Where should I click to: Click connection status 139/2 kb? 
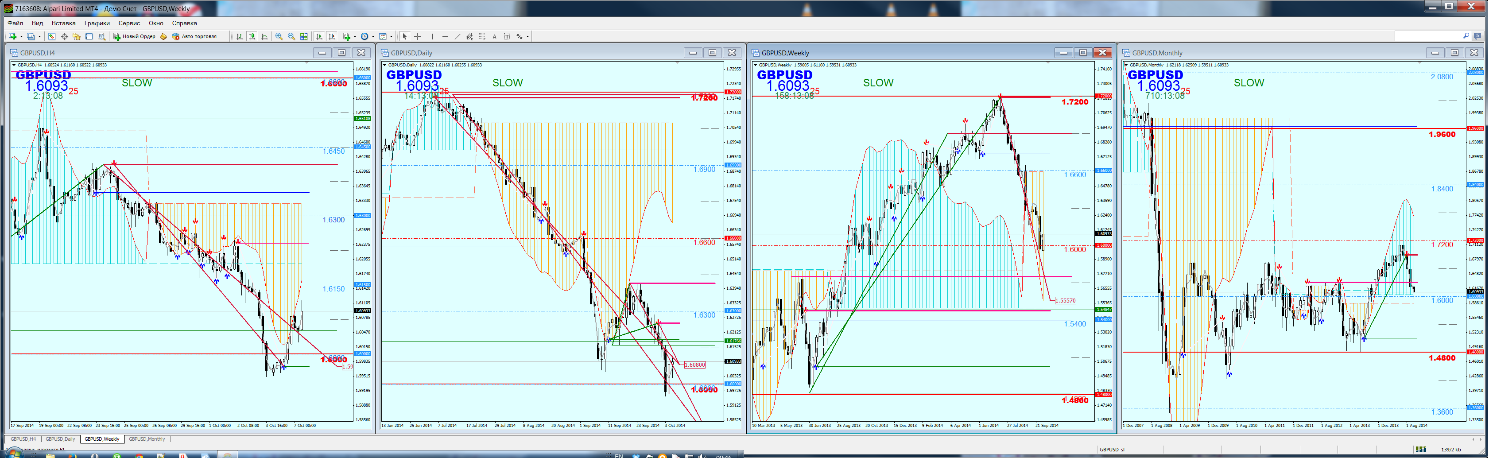pos(1451,449)
